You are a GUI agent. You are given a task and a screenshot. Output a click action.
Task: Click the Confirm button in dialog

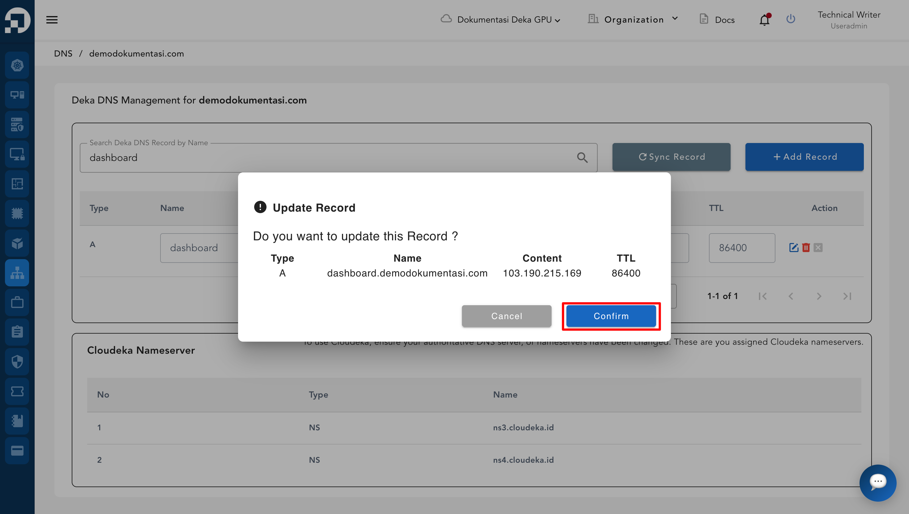point(611,316)
